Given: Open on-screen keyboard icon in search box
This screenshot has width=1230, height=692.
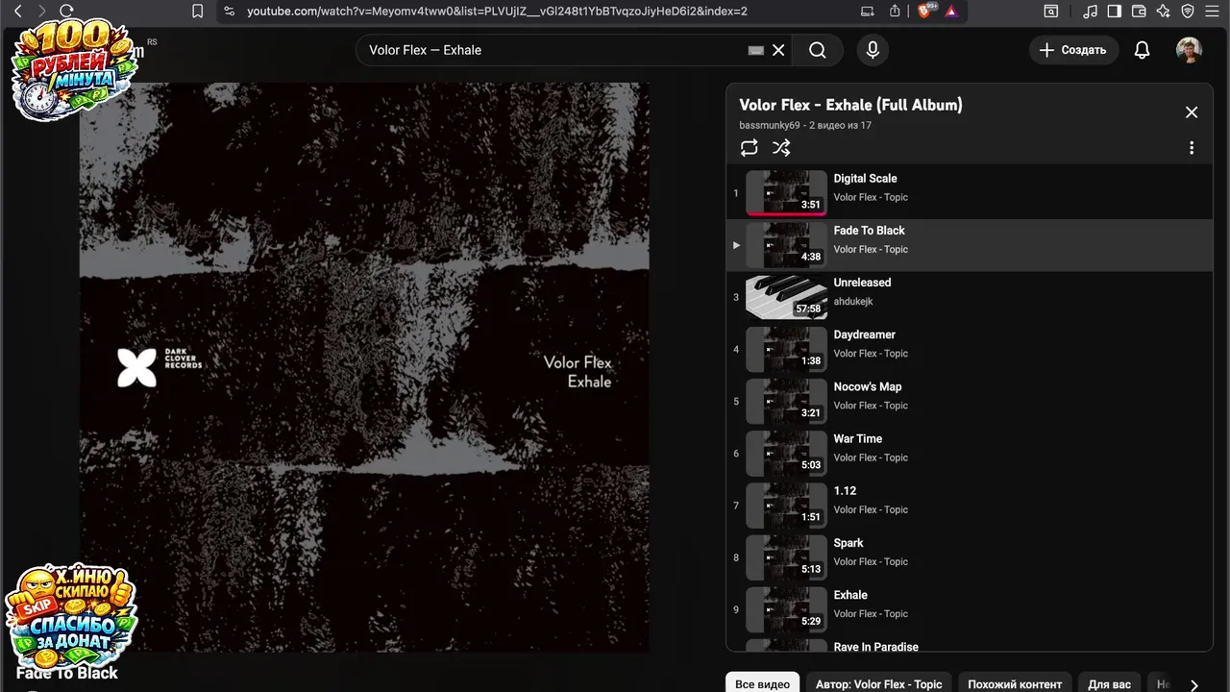Looking at the screenshot, I should click(x=756, y=50).
